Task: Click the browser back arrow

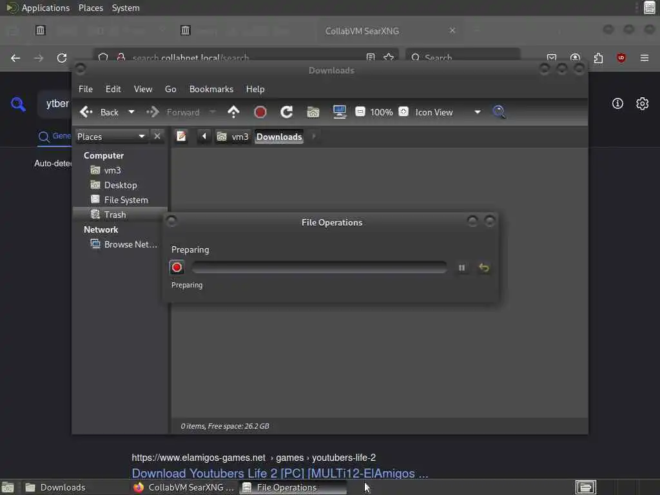Action: 15,58
